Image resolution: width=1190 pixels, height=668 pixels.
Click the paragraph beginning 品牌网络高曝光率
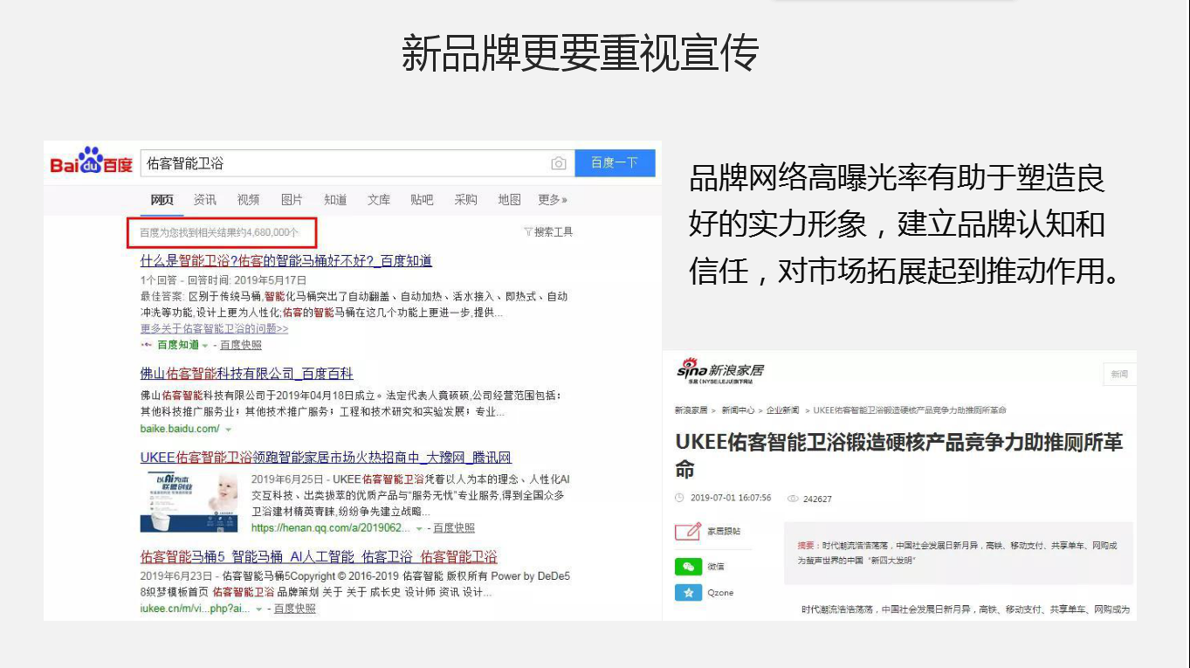tap(905, 224)
